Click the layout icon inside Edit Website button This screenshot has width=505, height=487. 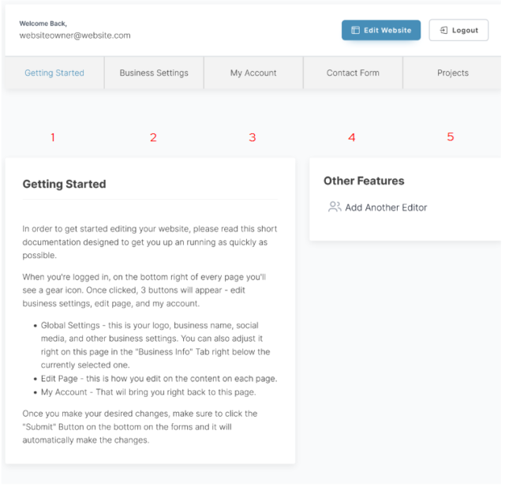tap(355, 30)
